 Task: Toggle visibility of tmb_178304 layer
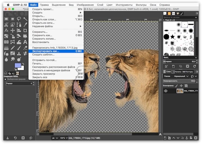click(x=166, y=91)
